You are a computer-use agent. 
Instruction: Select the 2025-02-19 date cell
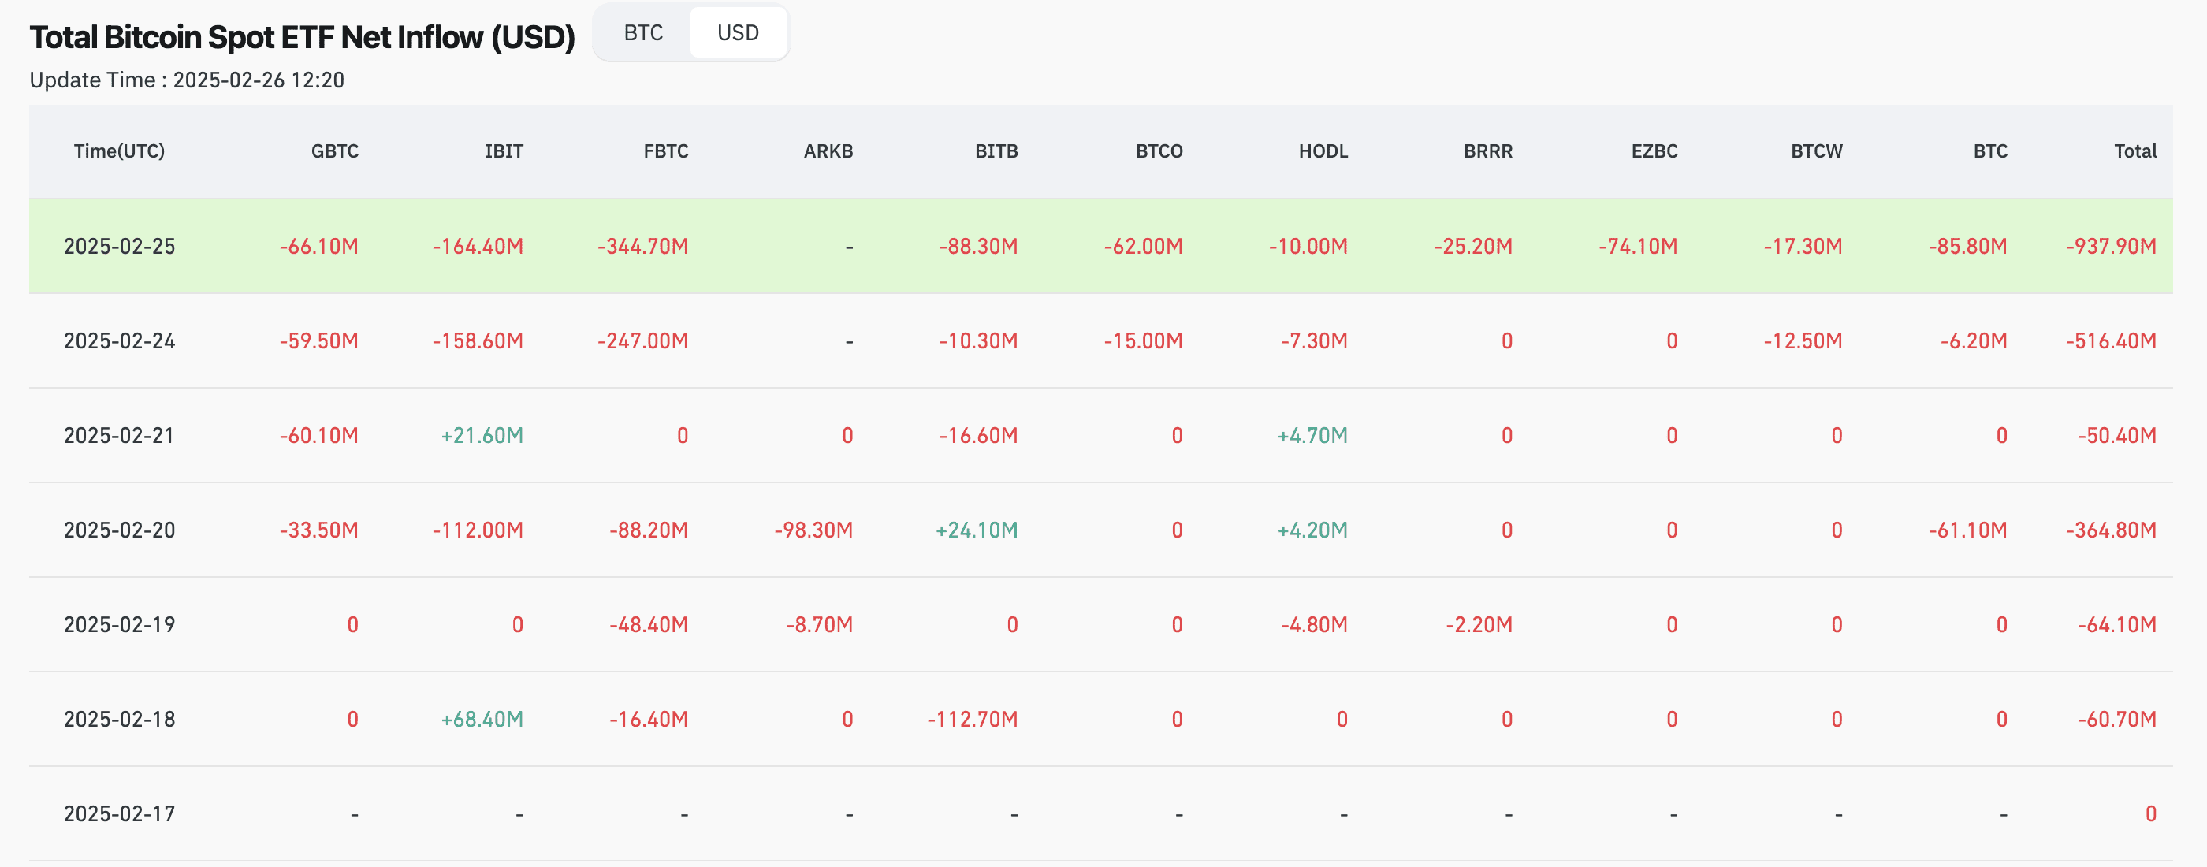(x=119, y=624)
